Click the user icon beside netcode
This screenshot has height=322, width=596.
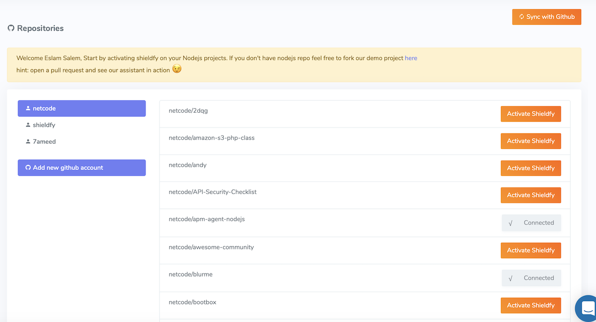(28, 109)
